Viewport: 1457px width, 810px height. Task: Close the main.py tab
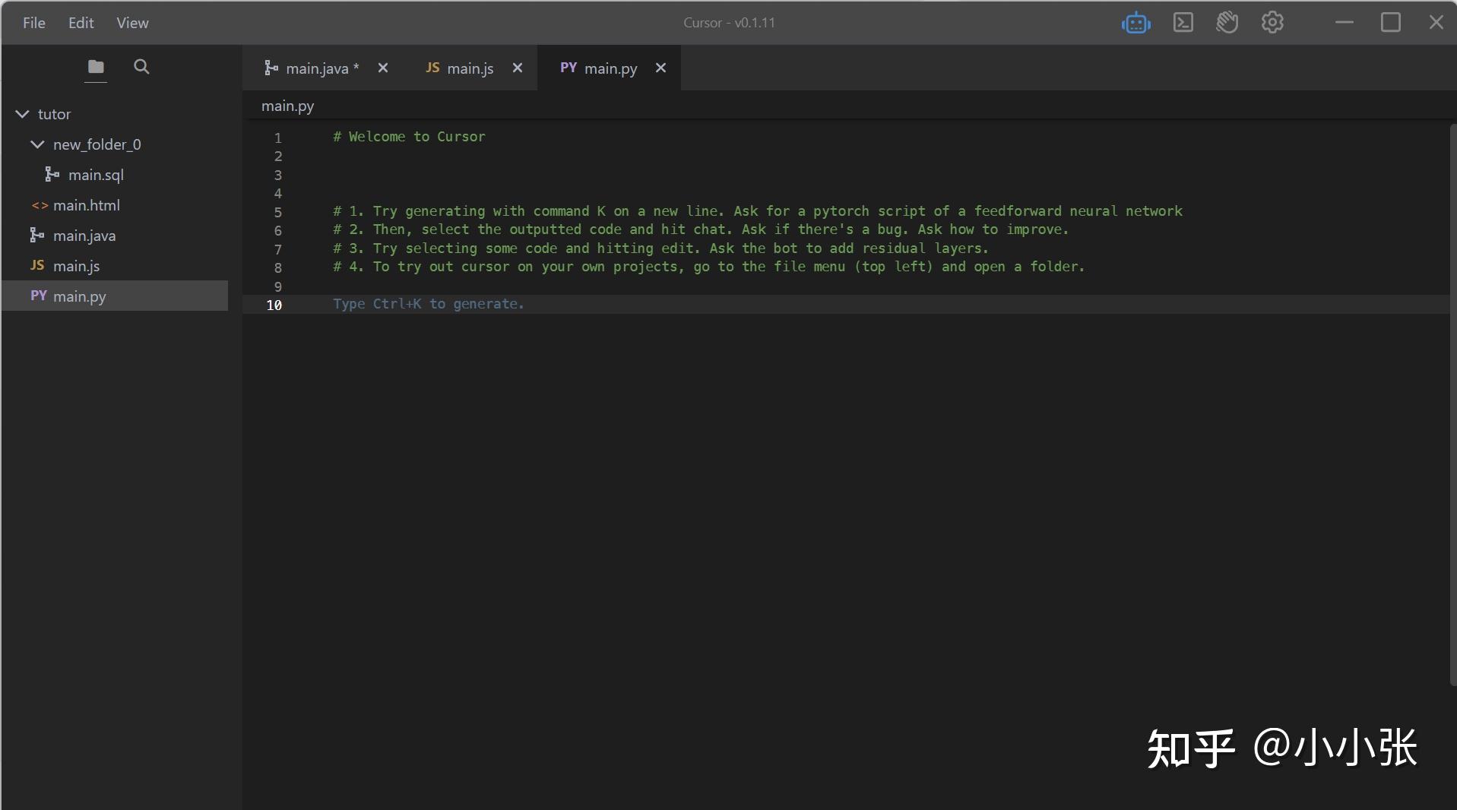661,68
